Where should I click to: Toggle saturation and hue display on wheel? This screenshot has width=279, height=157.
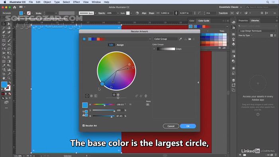coord(114,95)
